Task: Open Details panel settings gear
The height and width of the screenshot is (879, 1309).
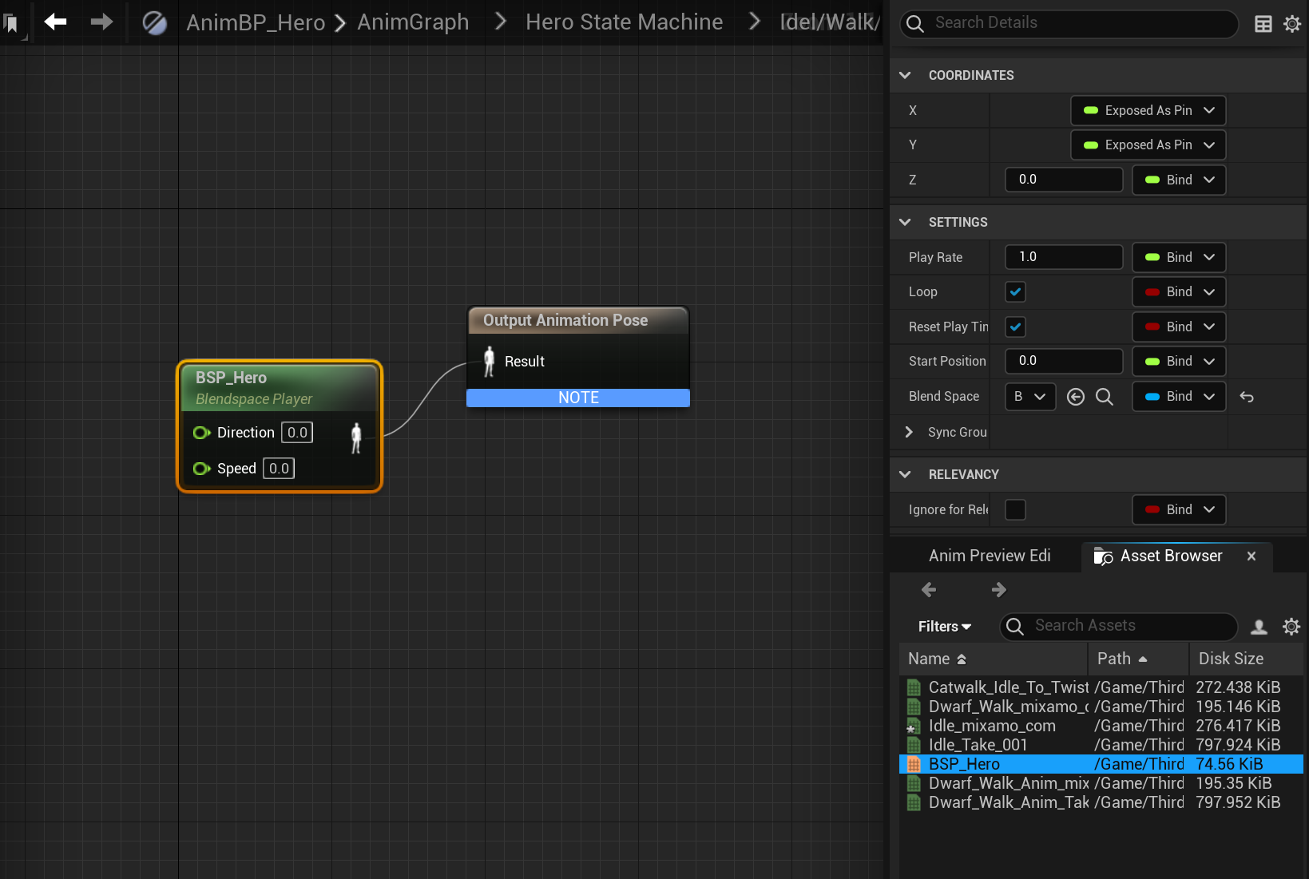Action: (1291, 24)
